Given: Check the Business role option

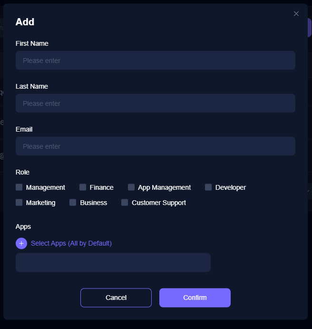Looking at the screenshot, I should (73, 203).
